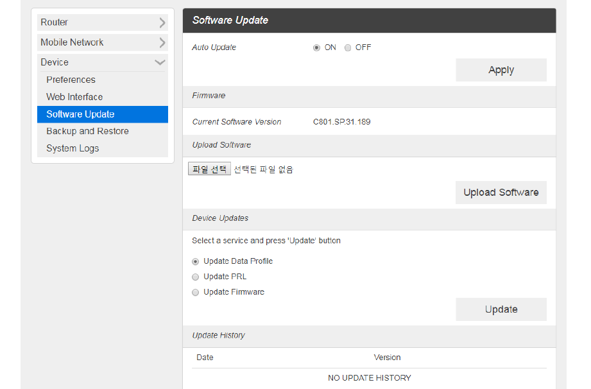The image size is (591, 389).
Task: Open Backup and Restore page
Action: click(87, 131)
